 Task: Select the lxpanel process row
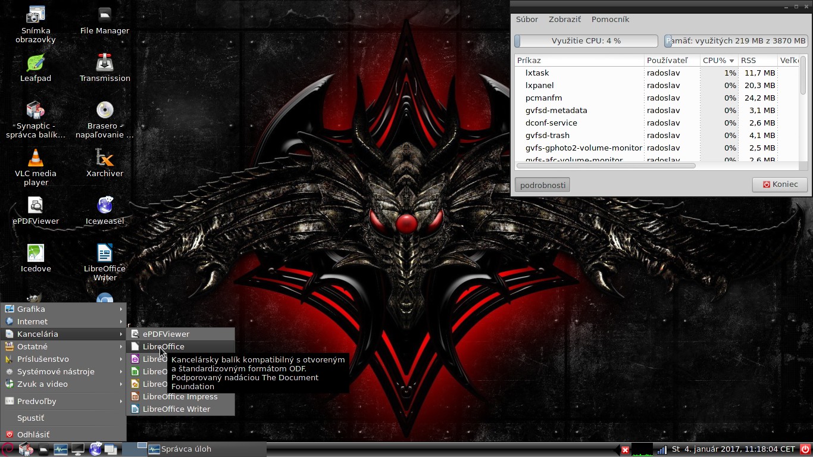pyautogui.click(x=656, y=85)
